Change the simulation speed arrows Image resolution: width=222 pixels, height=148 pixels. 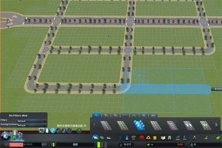[x=44, y=145]
